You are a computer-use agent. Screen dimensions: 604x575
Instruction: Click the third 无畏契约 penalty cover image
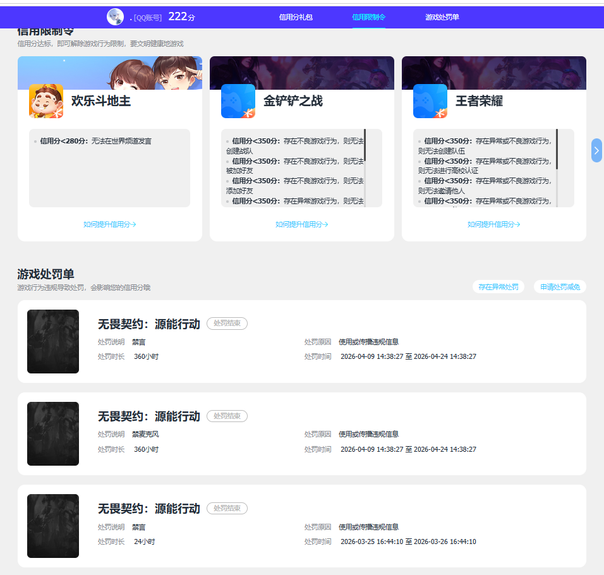tap(53, 526)
